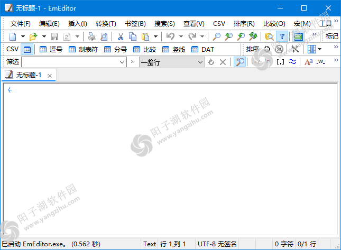Open the 查看(V) menu

[x=194, y=23]
